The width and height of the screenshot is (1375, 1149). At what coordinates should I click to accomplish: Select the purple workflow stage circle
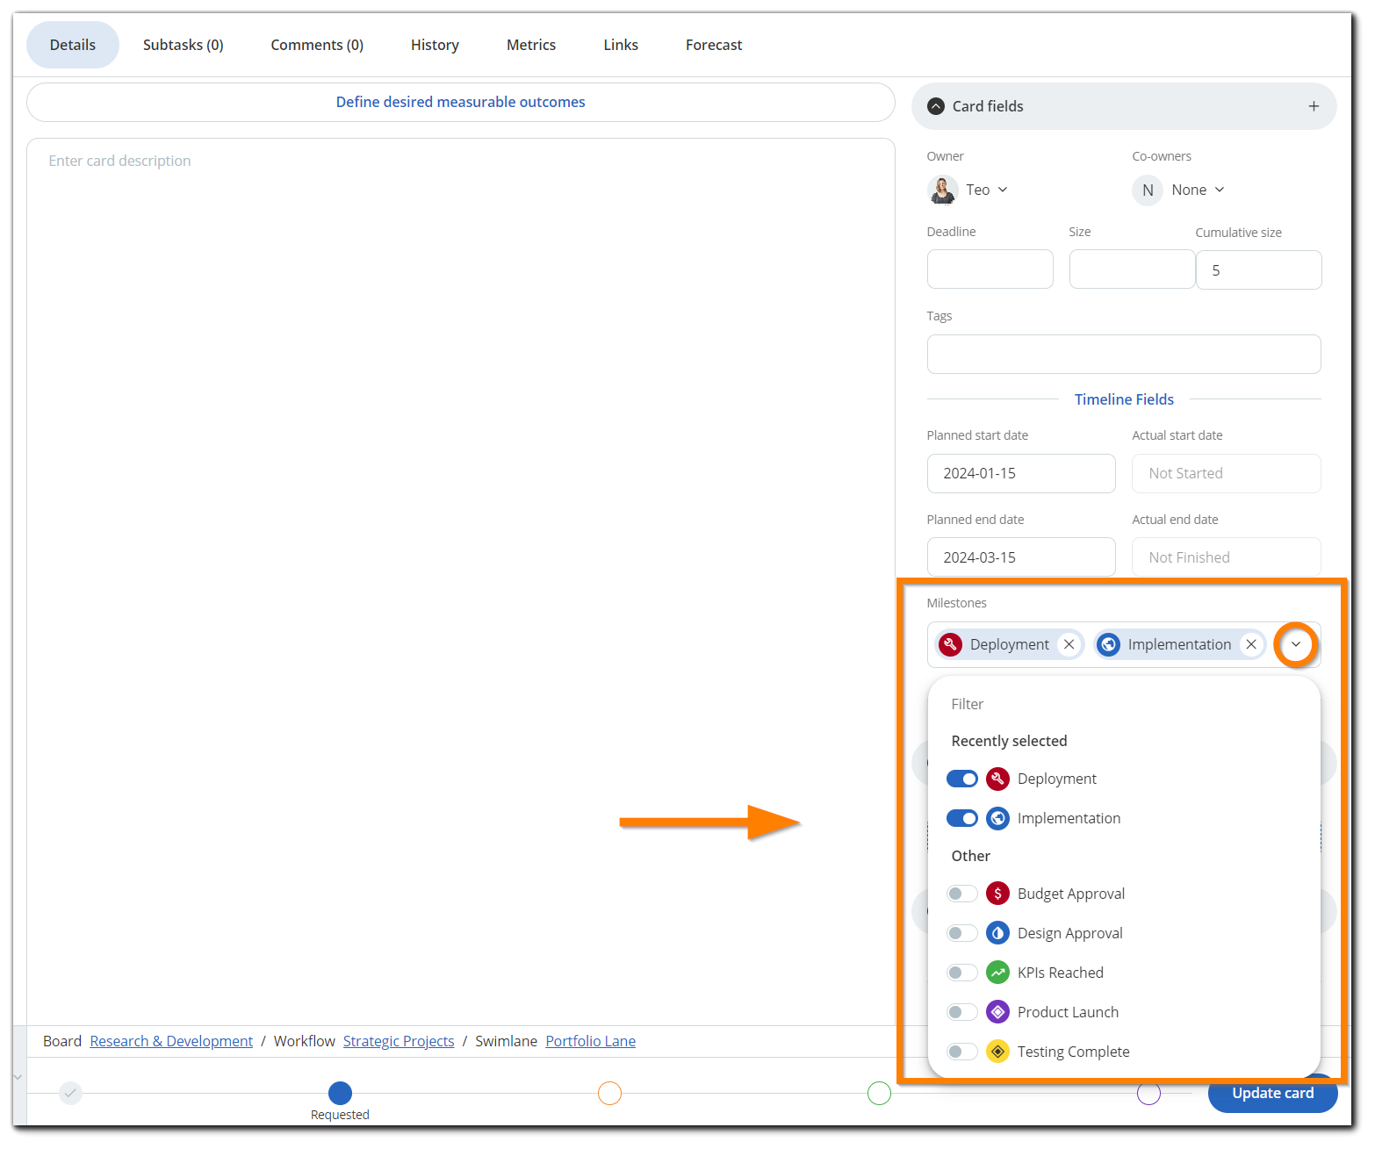tap(1148, 1093)
